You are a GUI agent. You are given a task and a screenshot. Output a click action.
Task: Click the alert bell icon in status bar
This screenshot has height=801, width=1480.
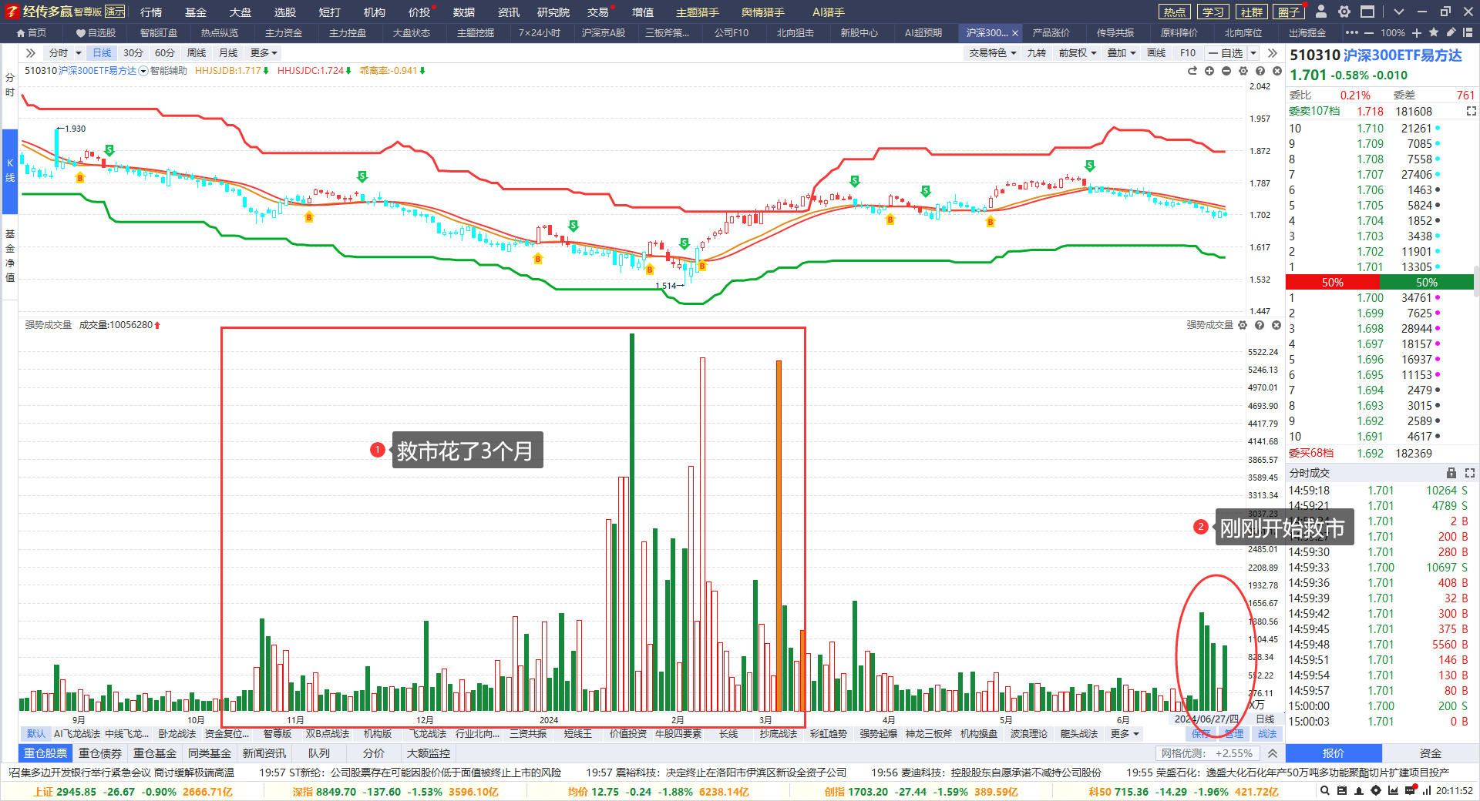click(x=1359, y=790)
